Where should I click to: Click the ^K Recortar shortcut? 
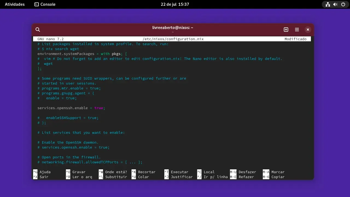[x=144, y=172]
